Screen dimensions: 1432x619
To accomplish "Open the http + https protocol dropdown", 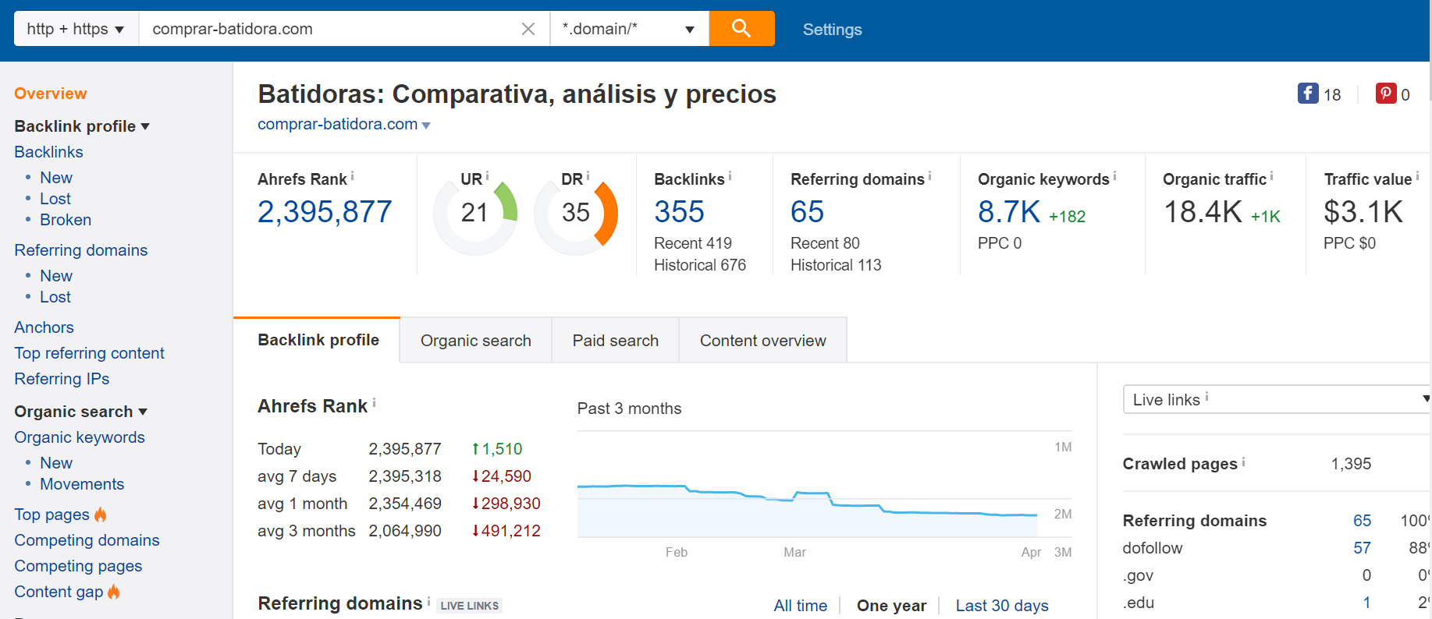I will (76, 29).
